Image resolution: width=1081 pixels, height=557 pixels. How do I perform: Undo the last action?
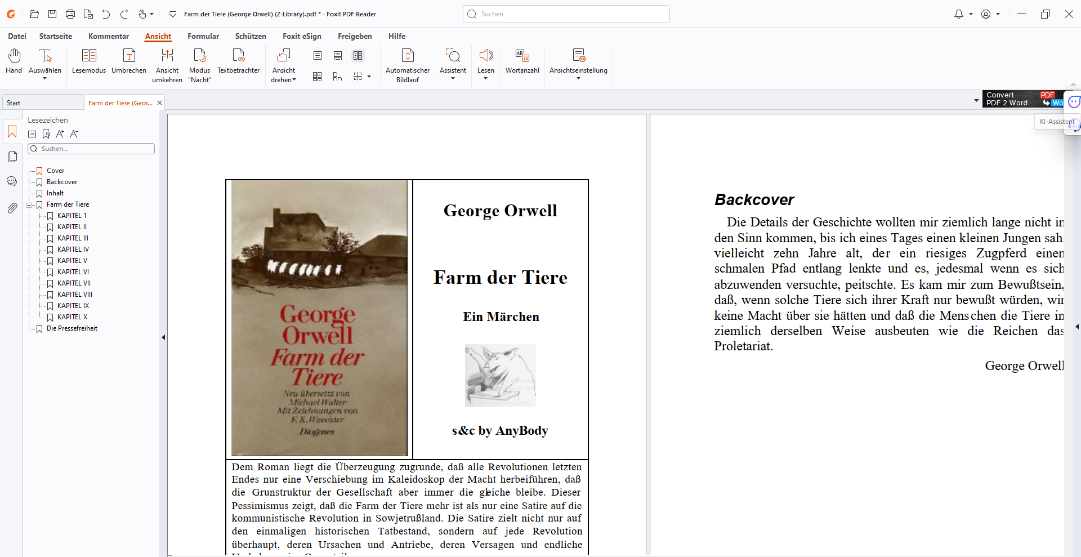[x=106, y=14]
